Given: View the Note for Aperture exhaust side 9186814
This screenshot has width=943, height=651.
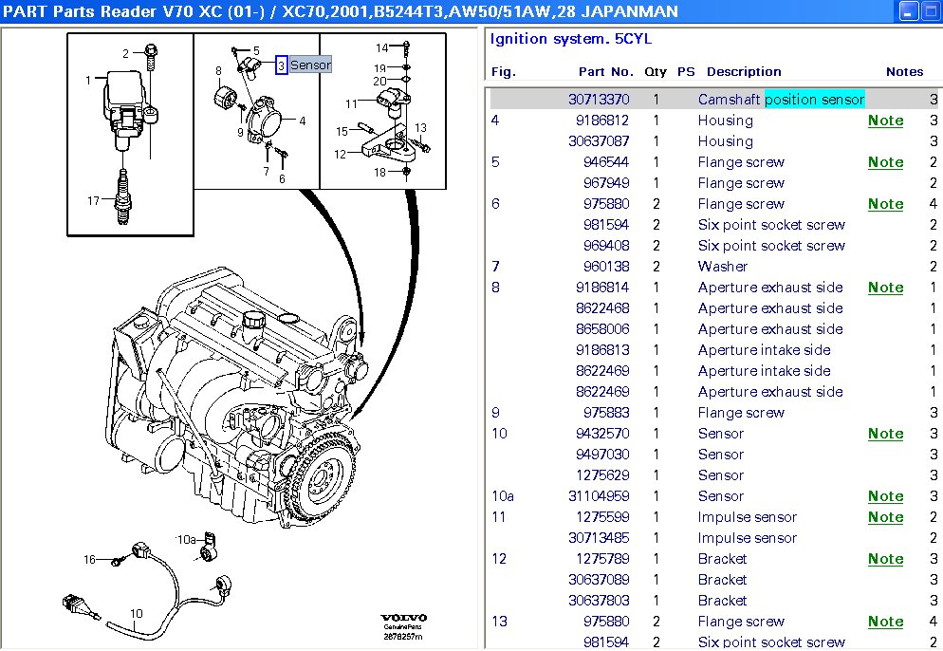Looking at the screenshot, I should (x=885, y=288).
